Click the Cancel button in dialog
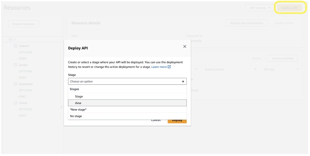Image resolution: width=310 pixels, height=156 pixels. click(156, 120)
